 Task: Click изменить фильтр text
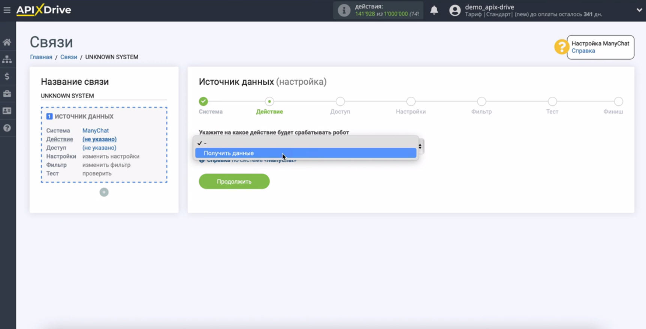point(106,165)
